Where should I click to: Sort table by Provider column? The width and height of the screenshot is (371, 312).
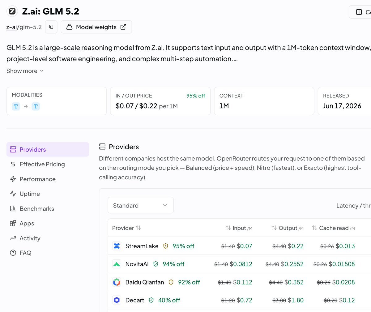click(126, 228)
